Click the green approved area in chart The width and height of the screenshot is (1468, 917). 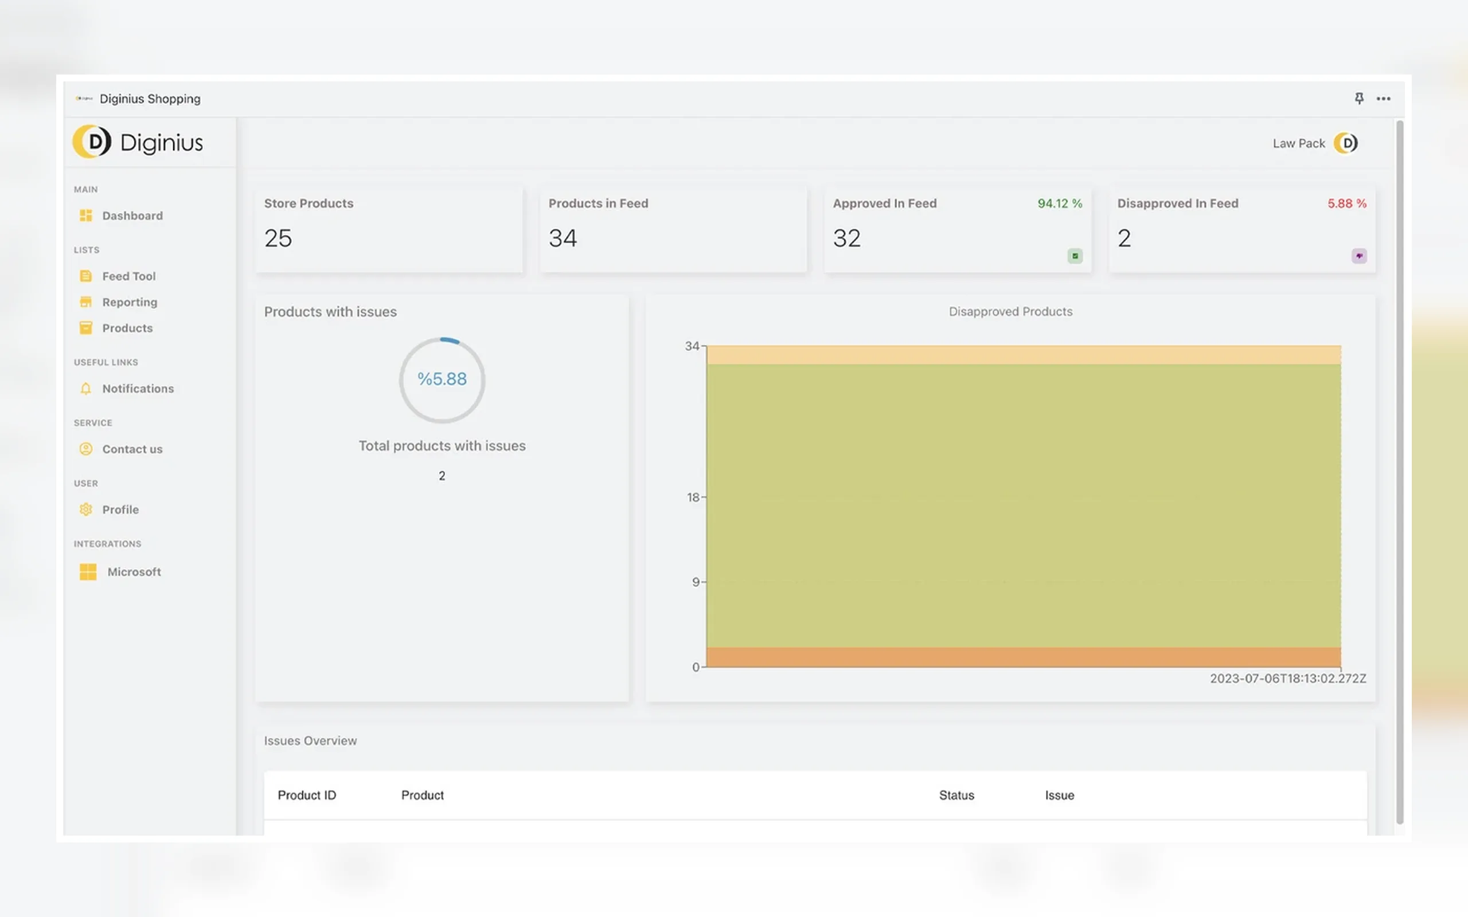coord(1024,505)
